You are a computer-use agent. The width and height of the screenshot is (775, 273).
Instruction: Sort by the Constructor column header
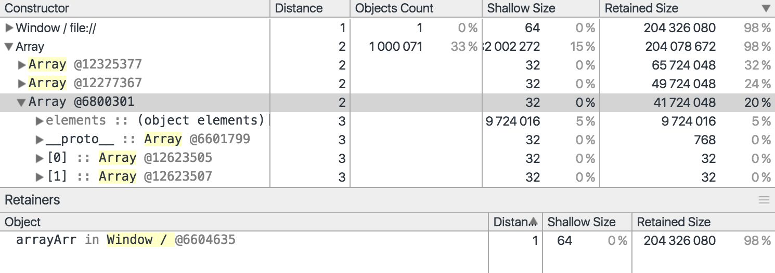[x=36, y=8]
